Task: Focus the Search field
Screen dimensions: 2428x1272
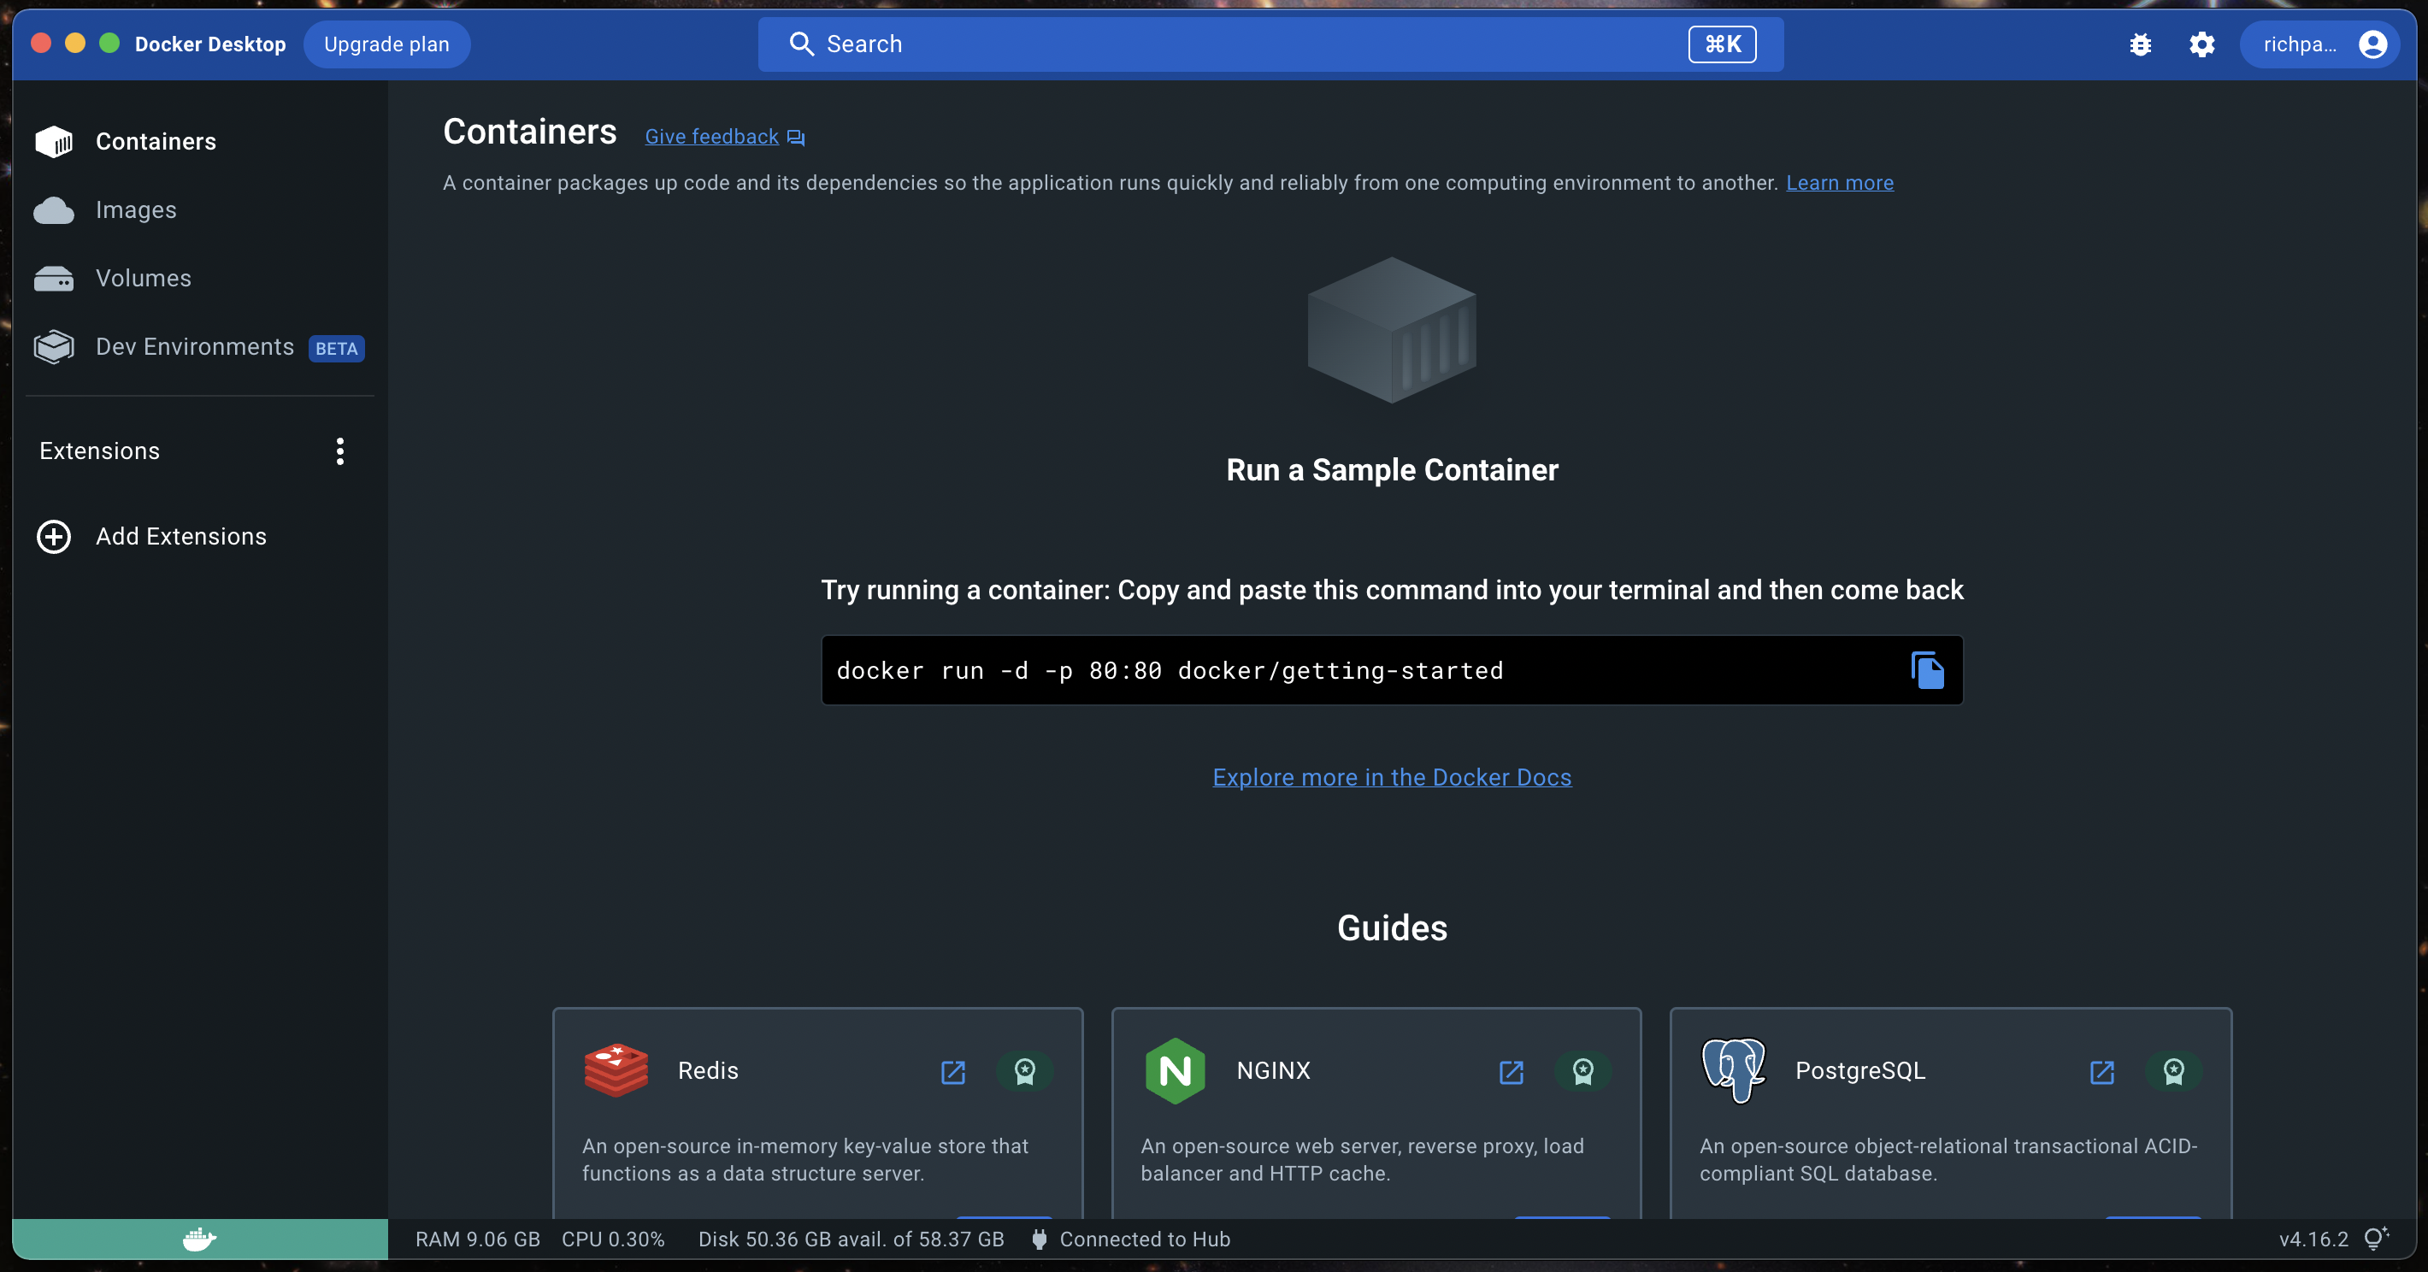Action: pyautogui.click(x=1270, y=44)
